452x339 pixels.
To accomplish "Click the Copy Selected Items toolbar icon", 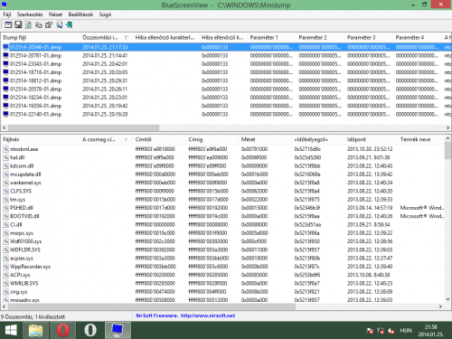I will coord(39,25).
